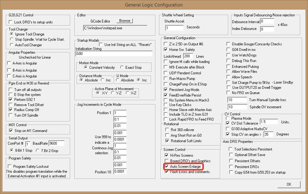Image resolution: width=308 pixels, height=194 pixels.
Task: Uncheck Perform G92.1
Action: point(11,99)
